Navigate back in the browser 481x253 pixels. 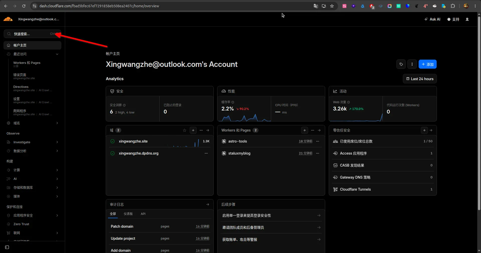pos(6,6)
